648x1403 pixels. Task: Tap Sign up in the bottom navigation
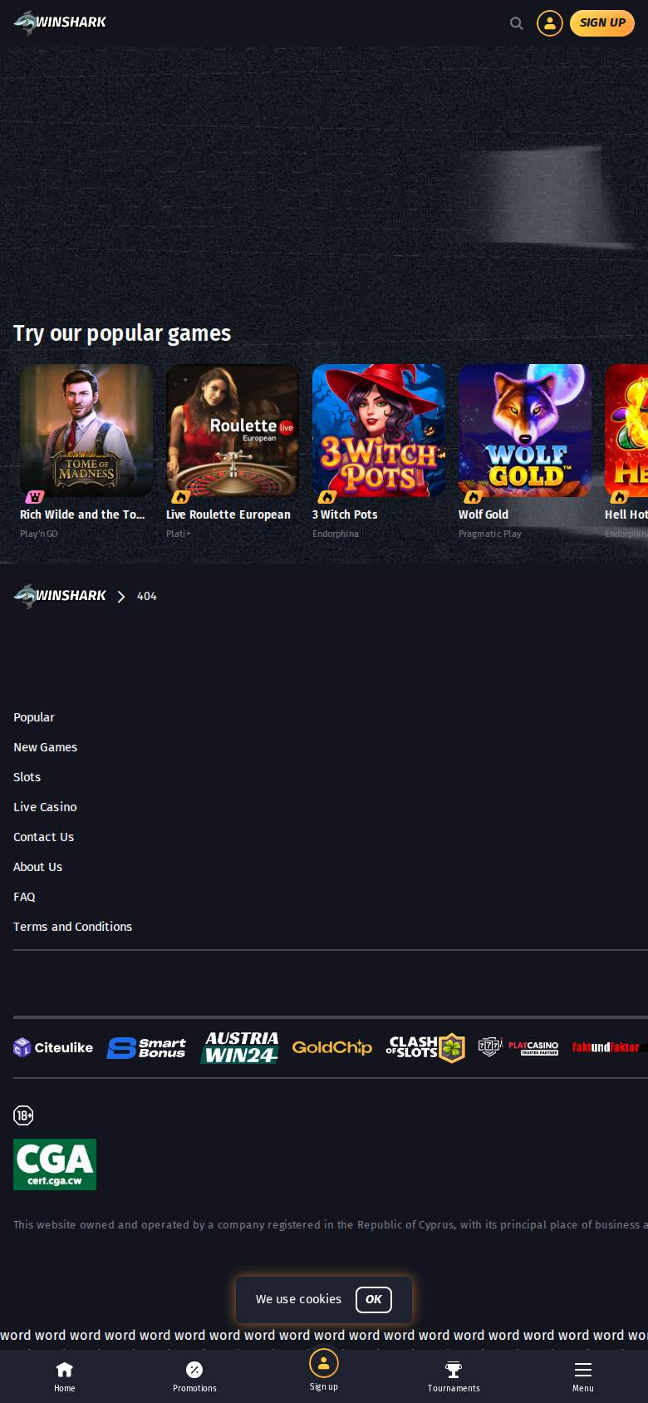(x=324, y=1371)
